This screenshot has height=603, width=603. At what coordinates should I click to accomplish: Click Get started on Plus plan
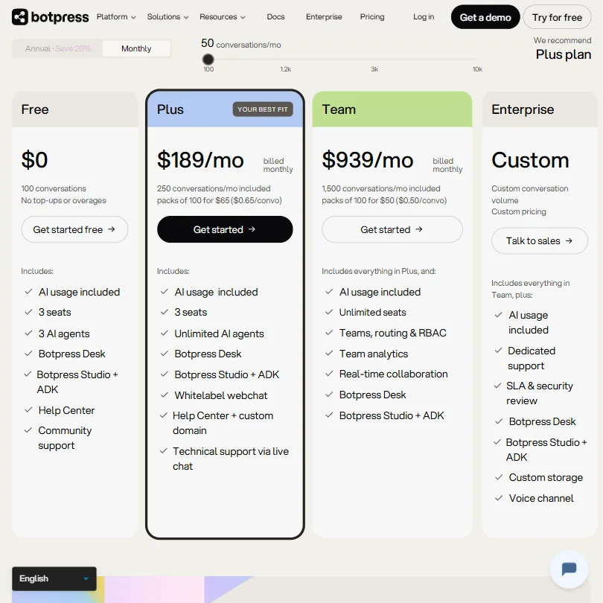click(225, 229)
